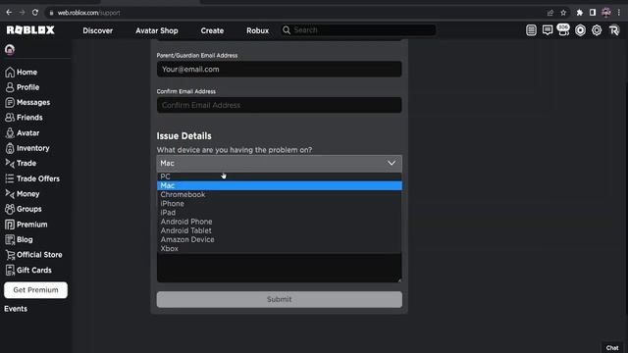Open the news feed list icon
The image size is (628, 353).
pos(531,30)
